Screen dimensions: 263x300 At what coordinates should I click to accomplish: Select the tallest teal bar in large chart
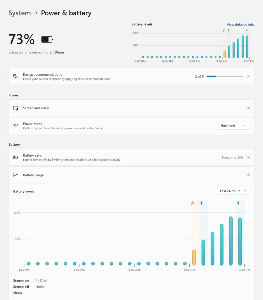[x=231, y=241]
